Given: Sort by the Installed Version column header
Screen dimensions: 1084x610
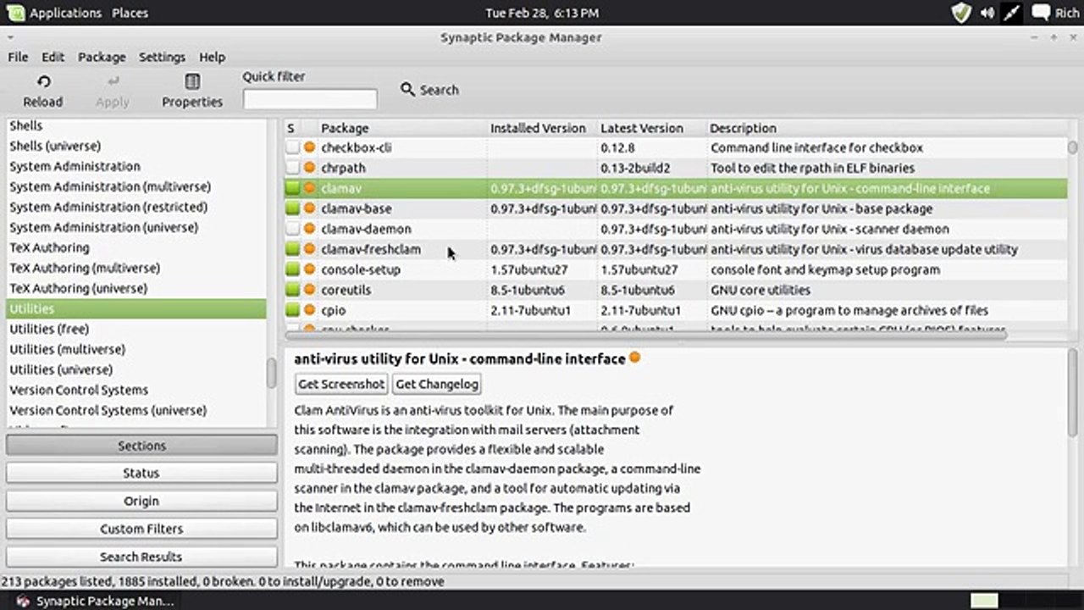Looking at the screenshot, I should (x=542, y=128).
